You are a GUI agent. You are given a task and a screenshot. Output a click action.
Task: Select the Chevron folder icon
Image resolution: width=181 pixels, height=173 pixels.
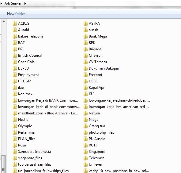(85, 56)
